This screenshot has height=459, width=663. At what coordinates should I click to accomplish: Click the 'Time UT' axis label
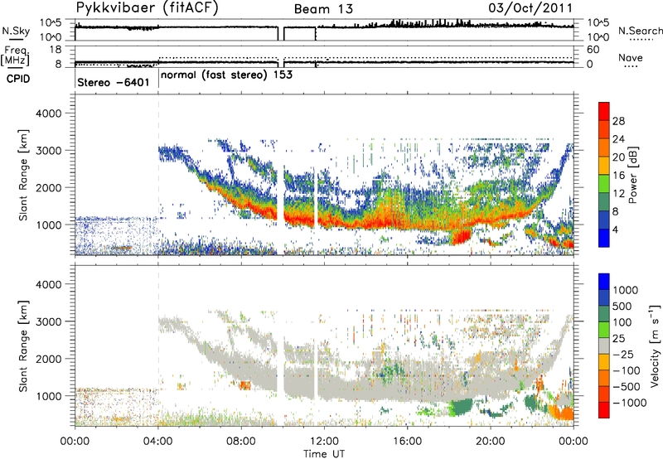pos(324,454)
